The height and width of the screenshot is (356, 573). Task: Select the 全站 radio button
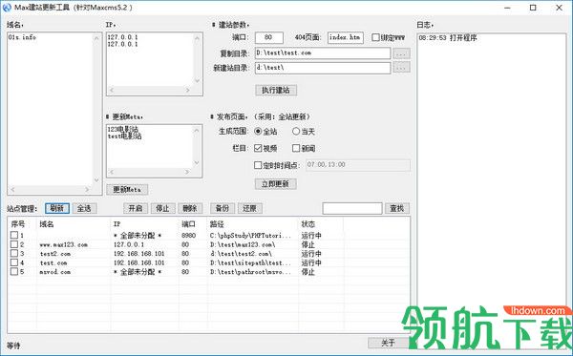[x=259, y=131]
